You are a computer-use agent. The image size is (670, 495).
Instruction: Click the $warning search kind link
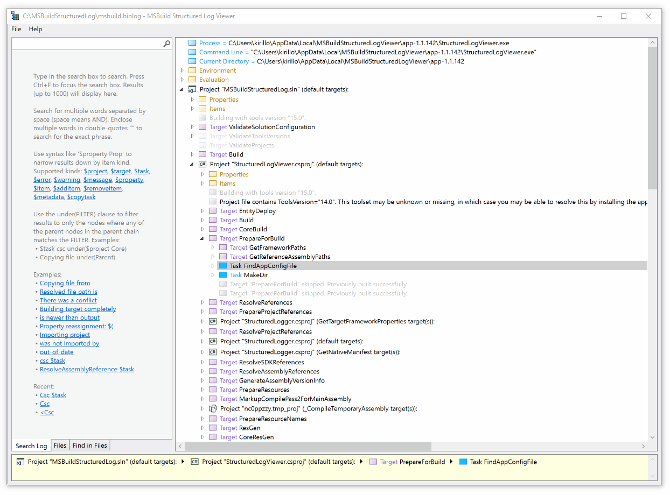(67, 180)
